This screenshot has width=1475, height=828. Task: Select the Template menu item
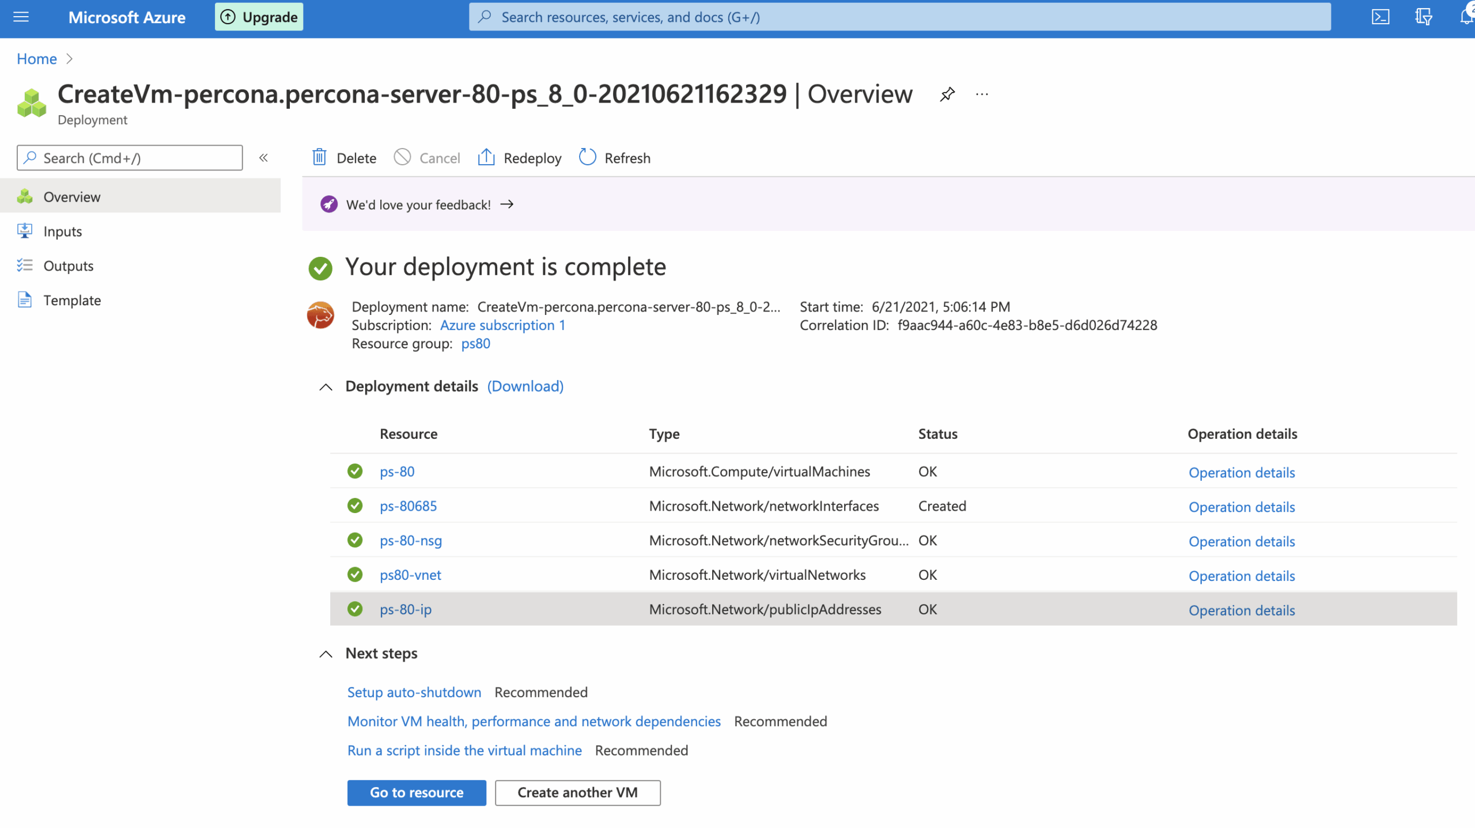pyautogui.click(x=72, y=301)
